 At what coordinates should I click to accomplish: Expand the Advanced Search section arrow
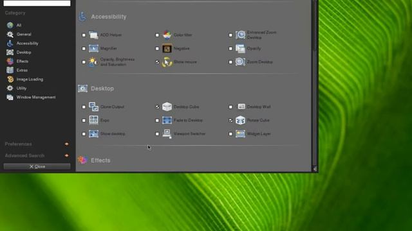pos(66,155)
